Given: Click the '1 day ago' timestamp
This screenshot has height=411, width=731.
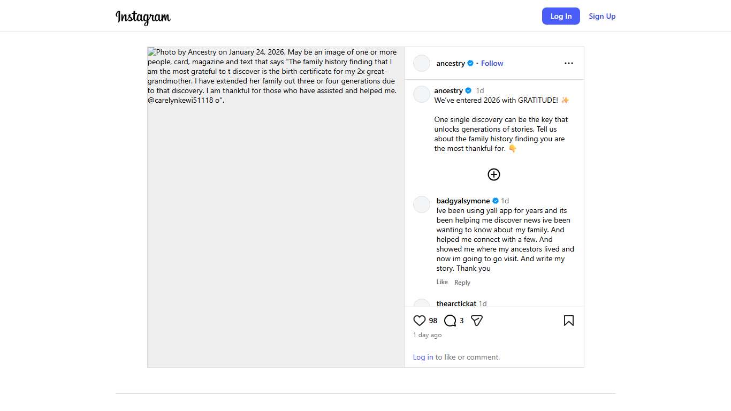Looking at the screenshot, I should tap(427, 335).
